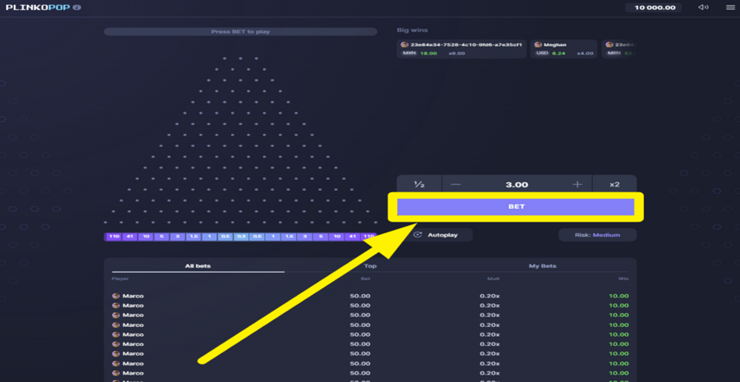The width and height of the screenshot is (740, 382).
Task: Open the hamburger menu
Action: point(730,7)
